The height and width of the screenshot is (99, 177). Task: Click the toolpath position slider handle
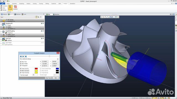pos(50,56)
